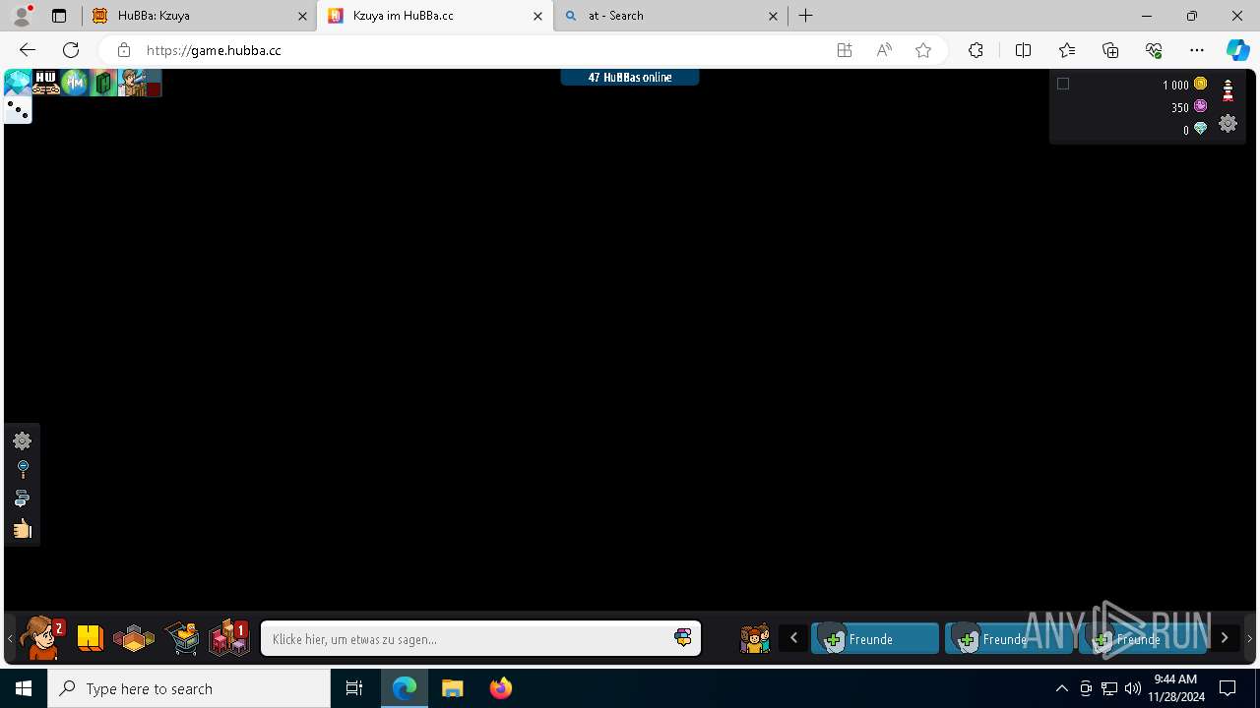
Task: Click the lighthouse help icon
Action: (x=1228, y=89)
